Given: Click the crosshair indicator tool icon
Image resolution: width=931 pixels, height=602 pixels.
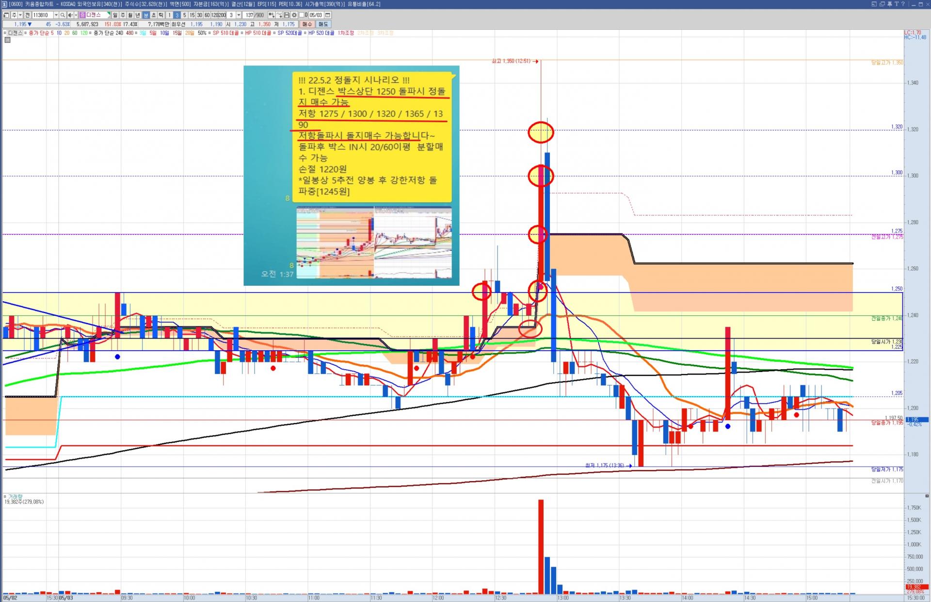Looking at the screenshot, I should pos(271,15).
